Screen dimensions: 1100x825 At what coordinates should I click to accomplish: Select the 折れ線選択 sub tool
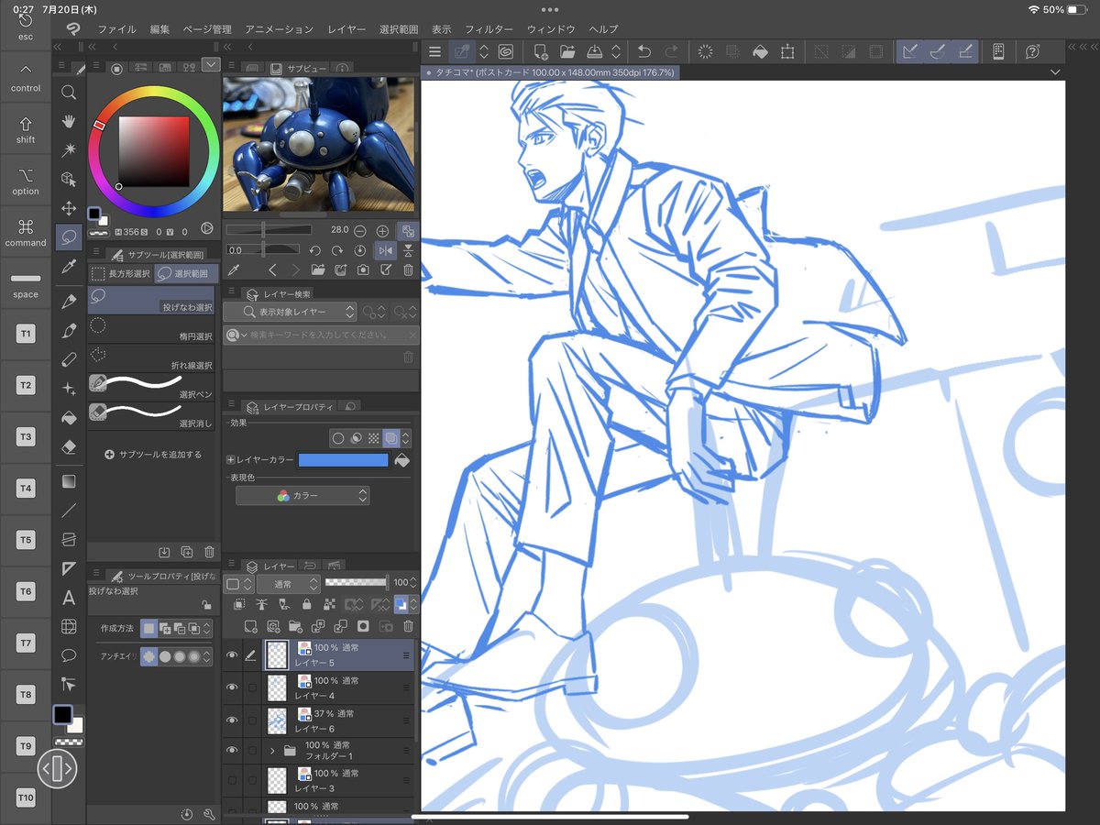(x=151, y=357)
